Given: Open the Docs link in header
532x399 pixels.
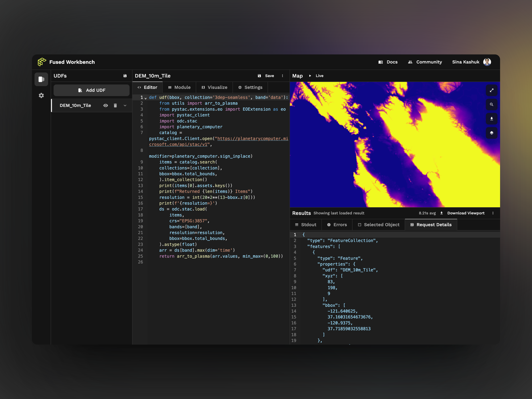Looking at the screenshot, I should click(388, 62).
